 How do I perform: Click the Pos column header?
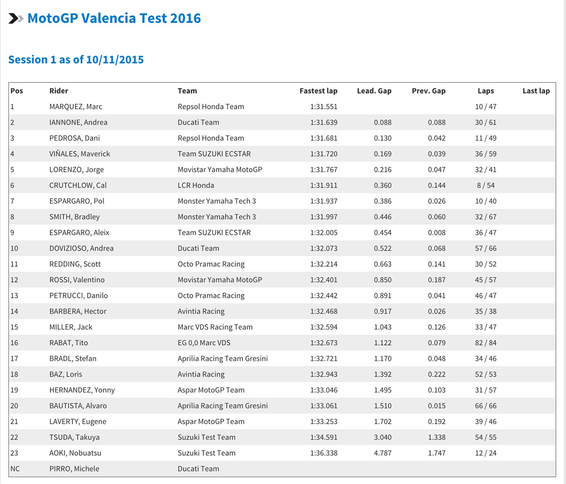click(17, 91)
